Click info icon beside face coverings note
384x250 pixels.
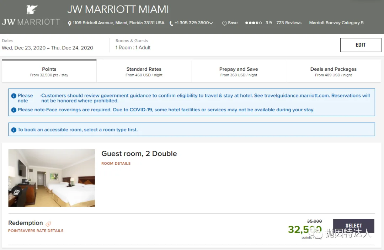[14, 110]
